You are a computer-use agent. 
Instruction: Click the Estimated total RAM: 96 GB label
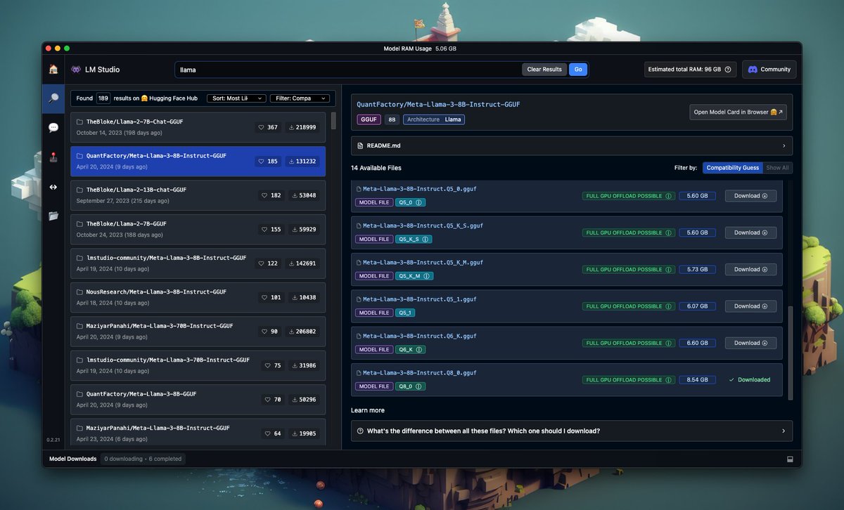[x=684, y=70]
